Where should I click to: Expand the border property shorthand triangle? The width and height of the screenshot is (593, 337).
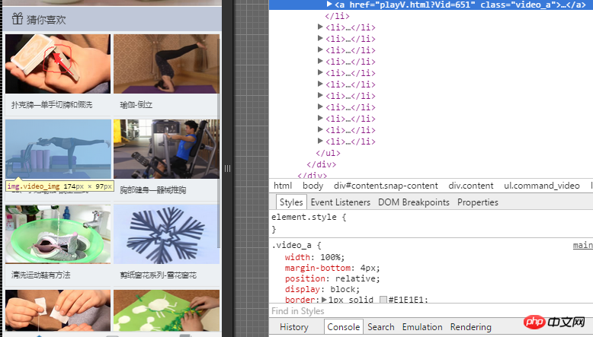[322, 300]
